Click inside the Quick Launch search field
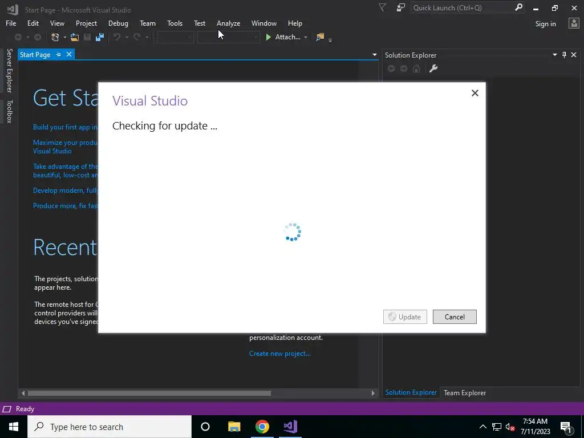 tap(462, 7)
